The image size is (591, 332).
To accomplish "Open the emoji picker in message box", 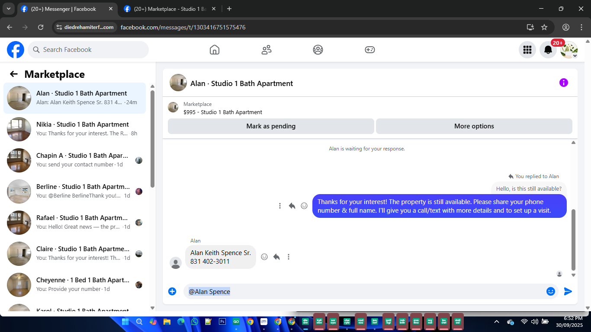I will pos(551,291).
